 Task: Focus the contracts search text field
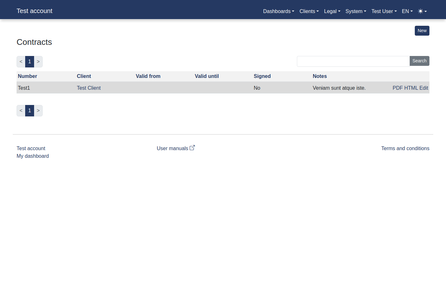click(353, 61)
